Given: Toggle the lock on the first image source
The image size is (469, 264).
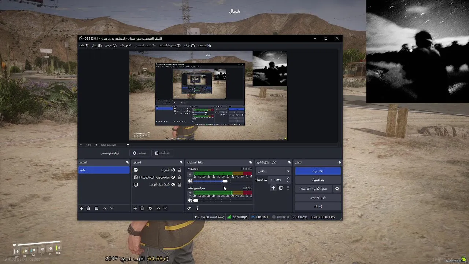Looking at the screenshot, I should point(180,170).
